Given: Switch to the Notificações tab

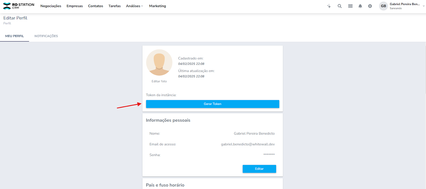Looking at the screenshot, I should click(46, 36).
